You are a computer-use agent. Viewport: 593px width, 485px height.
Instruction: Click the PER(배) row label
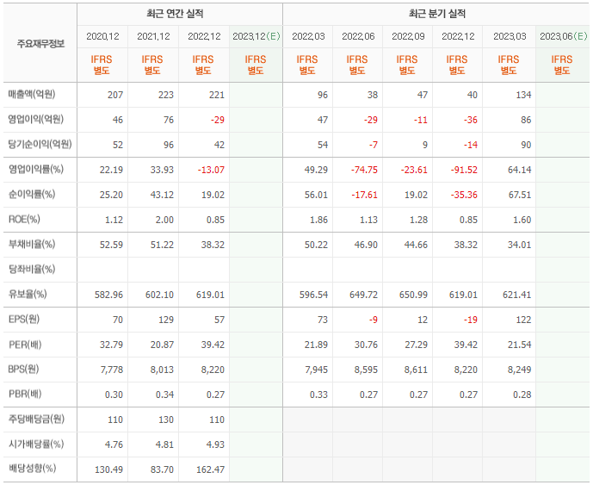click(x=25, y=345)
